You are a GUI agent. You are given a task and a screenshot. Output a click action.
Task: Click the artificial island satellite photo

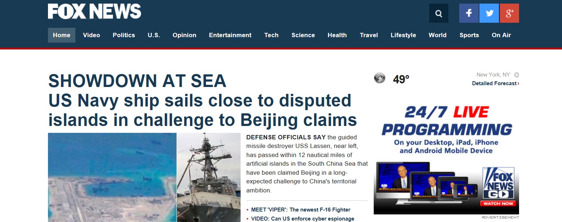[112, 177]
